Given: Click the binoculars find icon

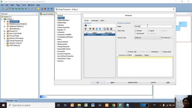Looking at the screenshot, I should [86, 25].
